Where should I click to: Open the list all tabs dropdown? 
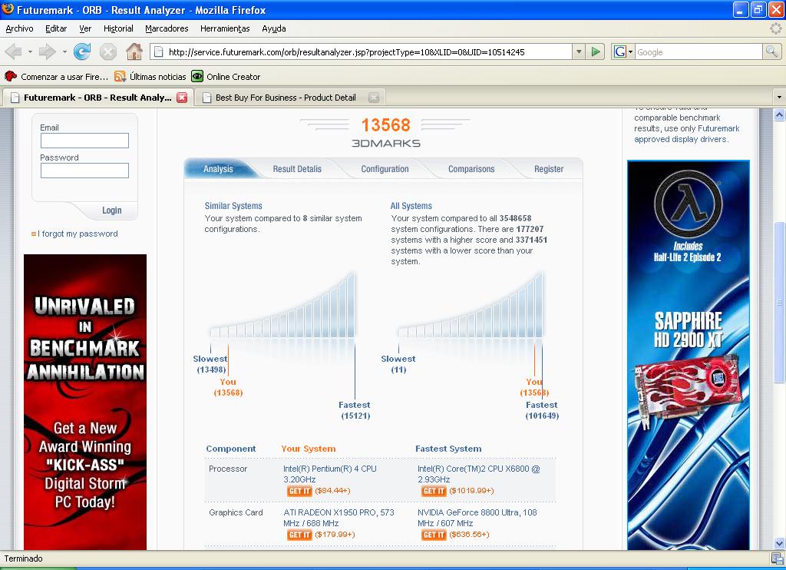click(778, 97)
